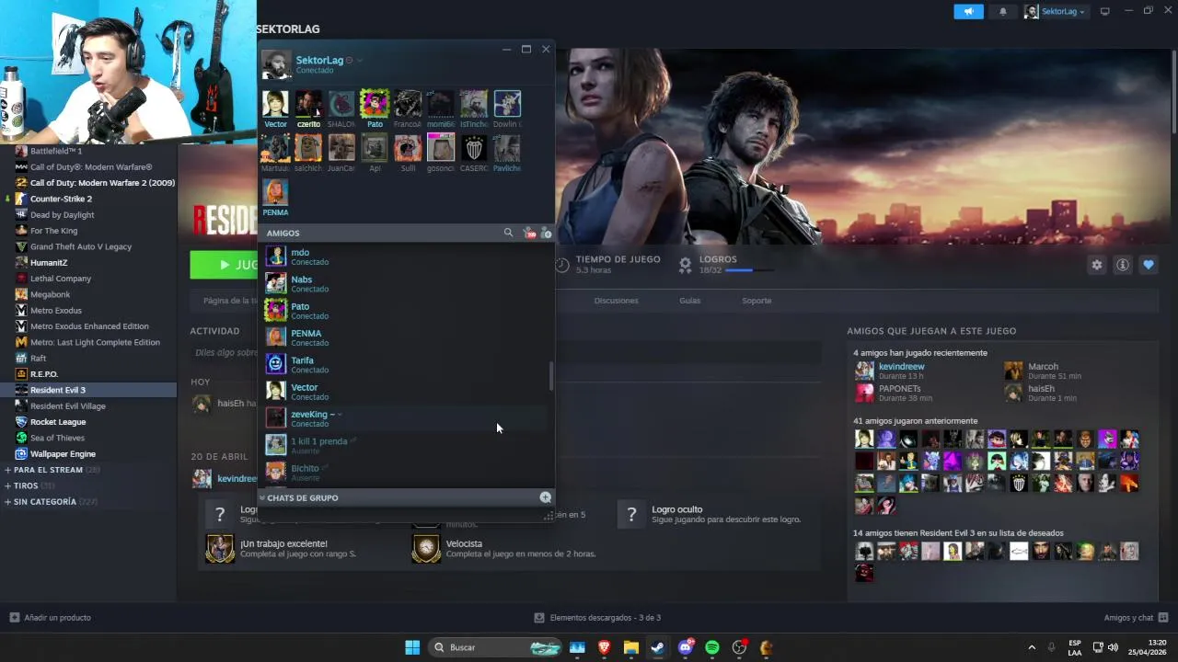Screen dimensions: 1178x662
Task: Select Sea of Thieves library entry
Action: point(57,438)
